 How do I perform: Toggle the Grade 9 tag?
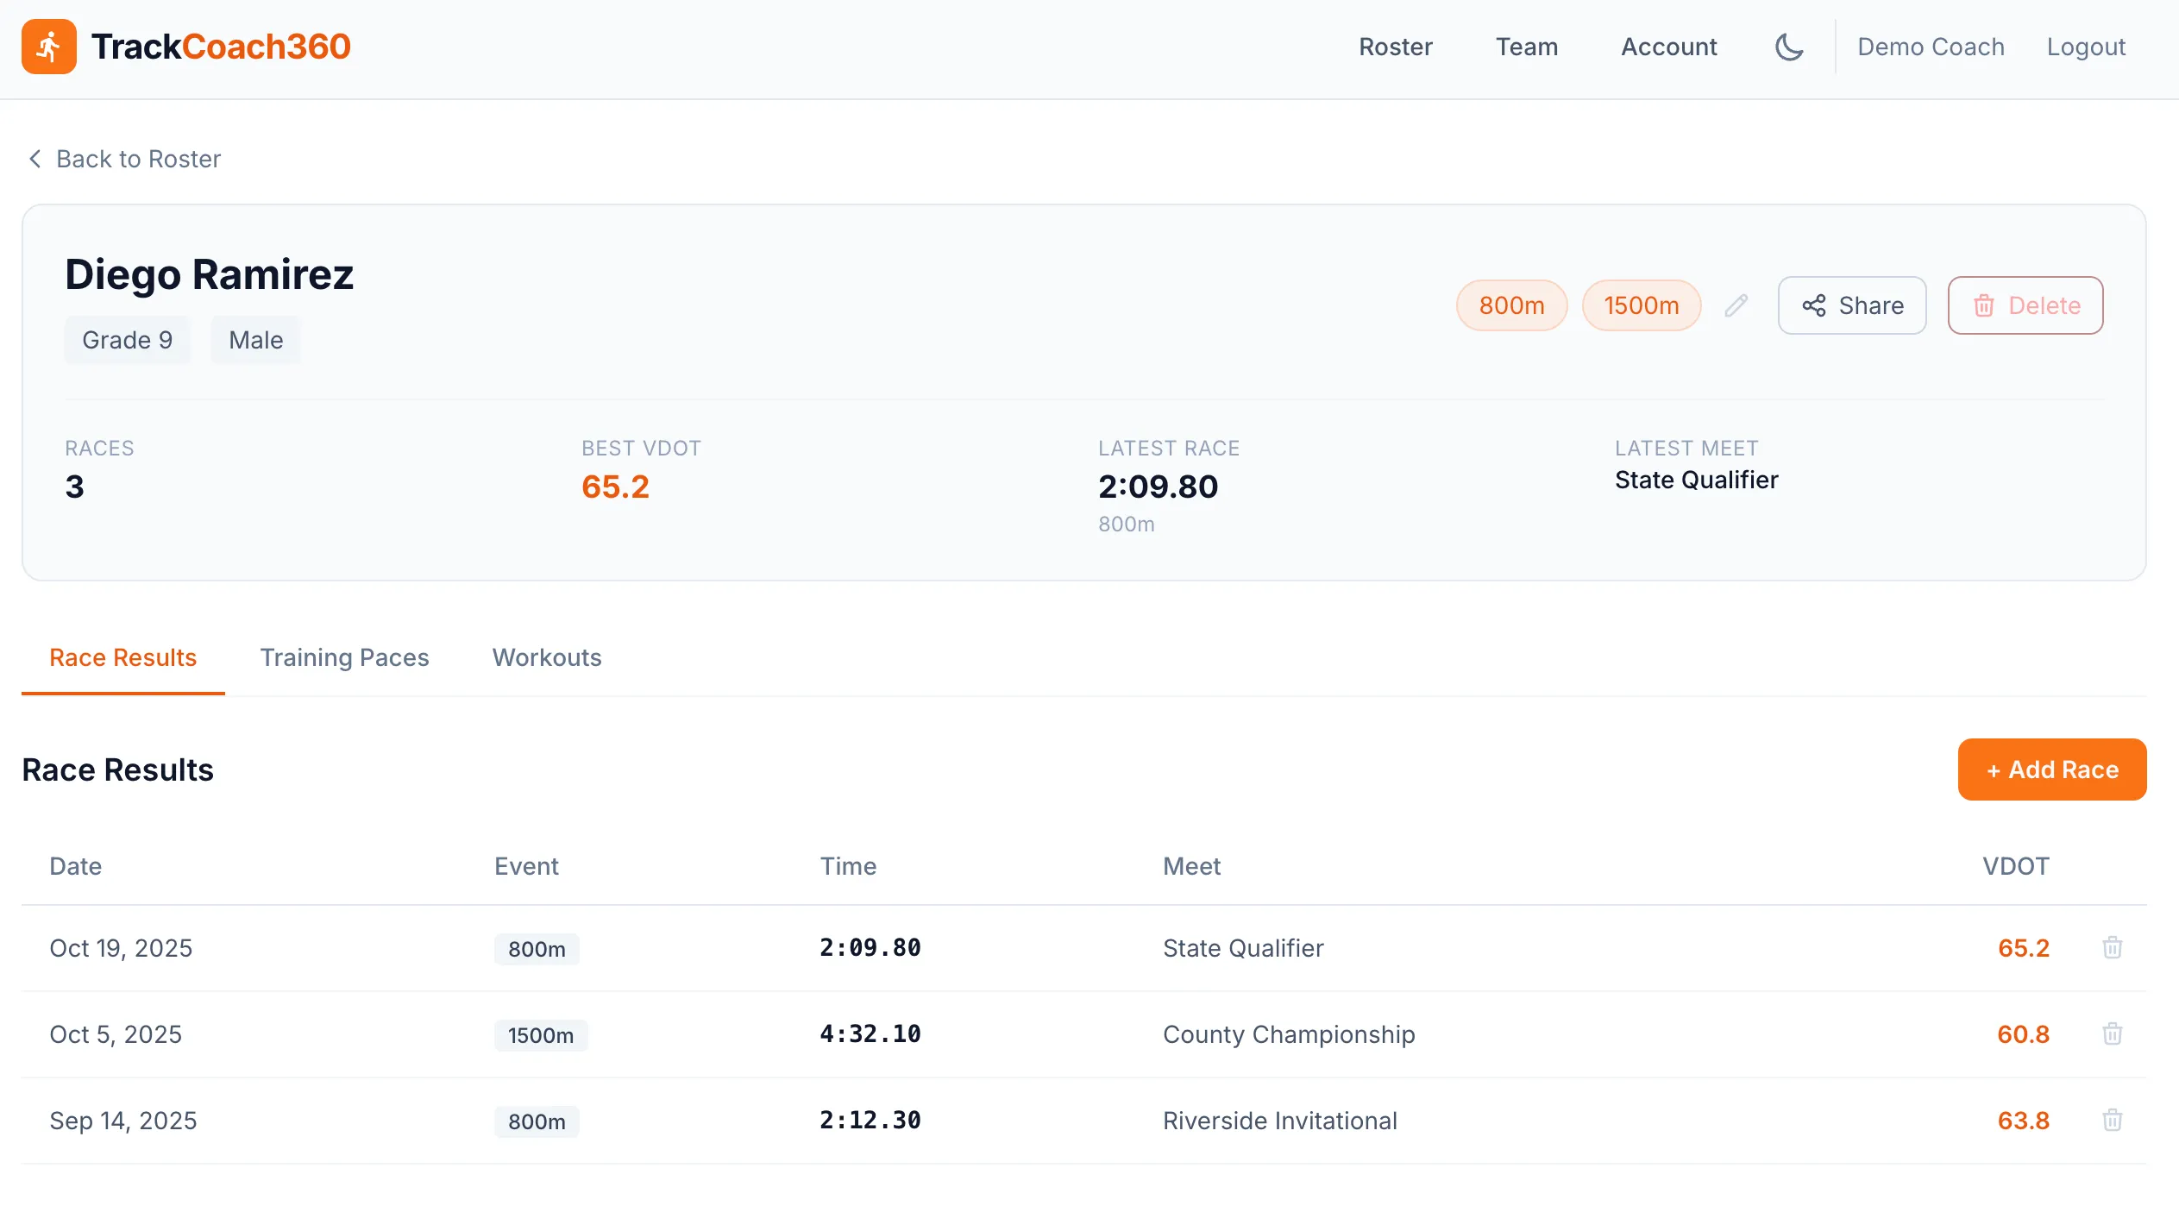(127, 339)
